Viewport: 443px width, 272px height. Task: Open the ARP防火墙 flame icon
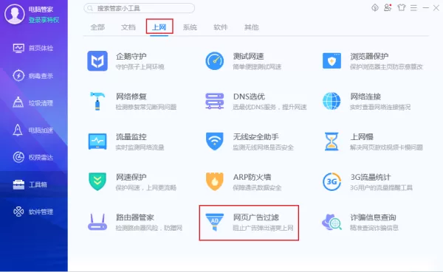click(x=214, y=182)
